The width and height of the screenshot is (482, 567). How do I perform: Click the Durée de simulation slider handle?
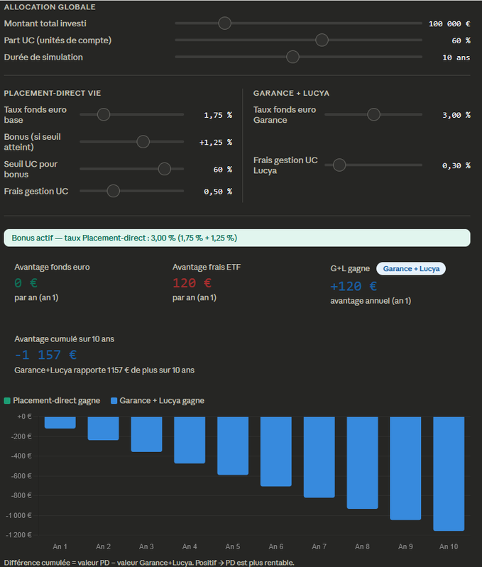pos(292,57)
